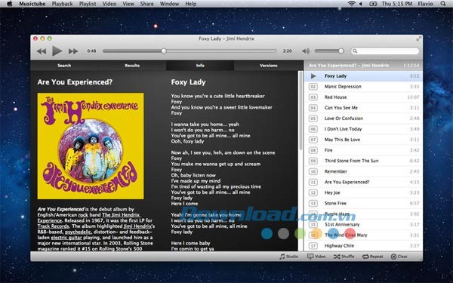453x283 pixels.
Task: Open the Playback menu
Action: [x=62, y=4]
